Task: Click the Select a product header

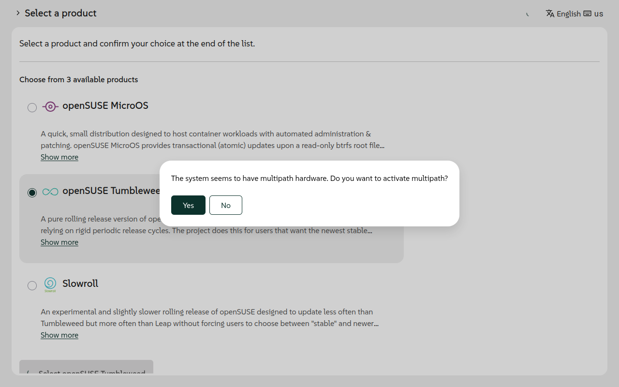Action: click(x=60, y=13)
